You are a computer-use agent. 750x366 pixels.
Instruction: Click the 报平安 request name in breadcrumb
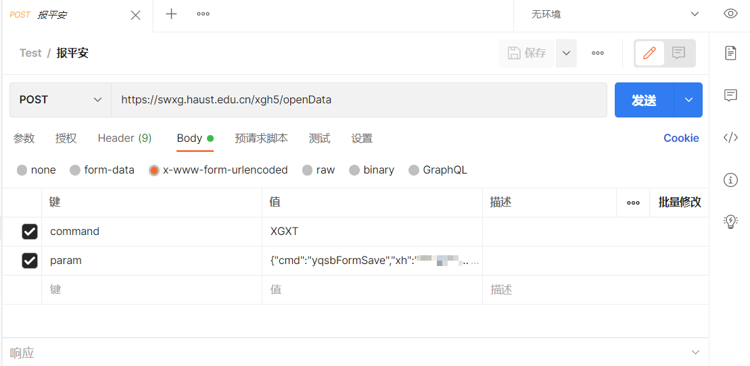[72, 53]
